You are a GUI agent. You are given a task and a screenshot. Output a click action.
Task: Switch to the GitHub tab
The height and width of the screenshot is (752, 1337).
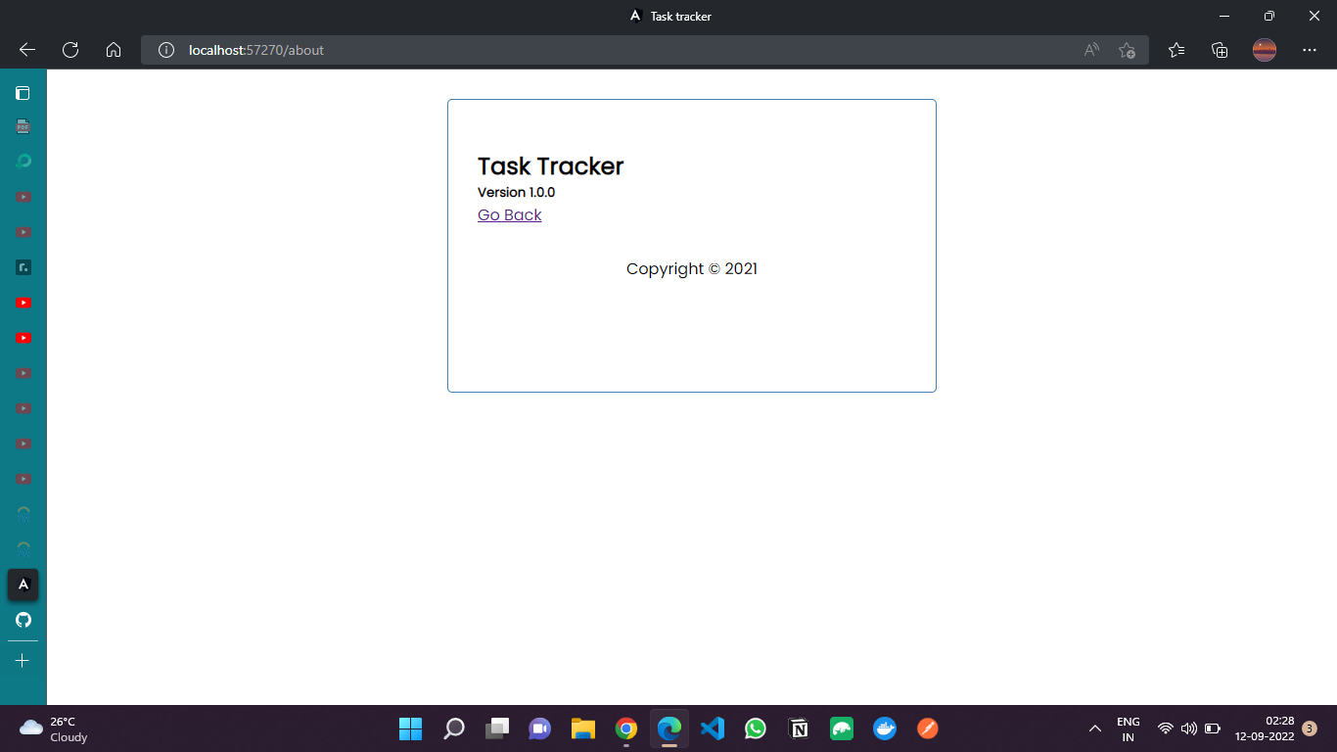23,620
